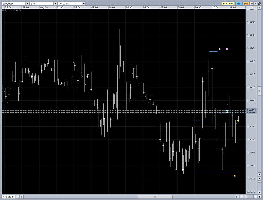Open the OHLC Bar chart type dropdown

84,3
